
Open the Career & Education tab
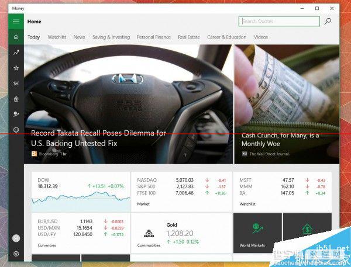point(227,37)
